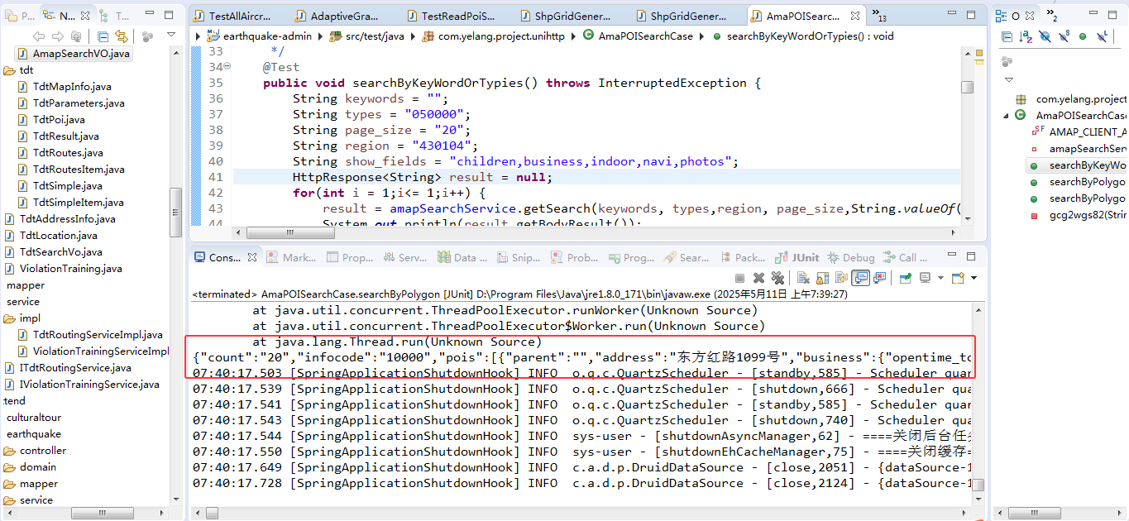Click Collapse All in Navigator toolbar
Screen dimensions: 1129x521
103,36
